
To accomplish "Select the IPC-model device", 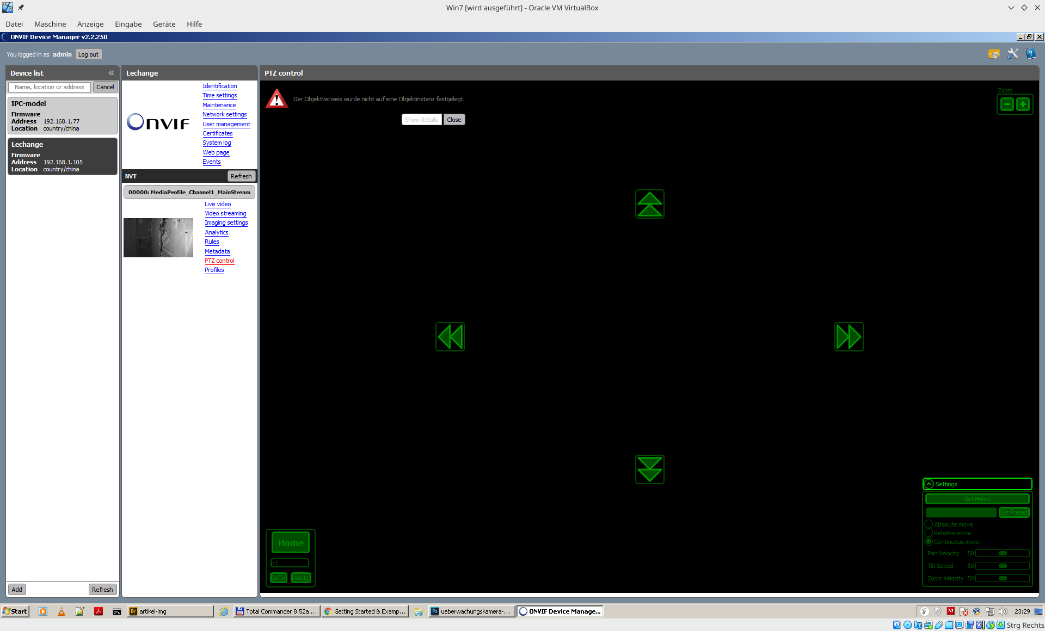I will click(63, 115).
